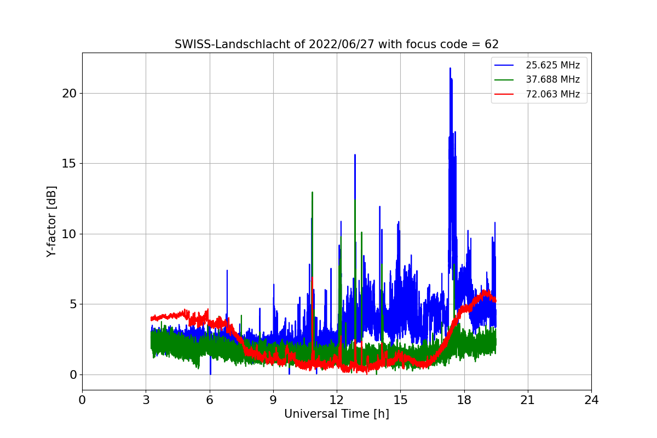Image resolution: width=657 pixels, height=438 pixels.
Task: Click the x-axis tick label 6
Action: tap(209, 400)
